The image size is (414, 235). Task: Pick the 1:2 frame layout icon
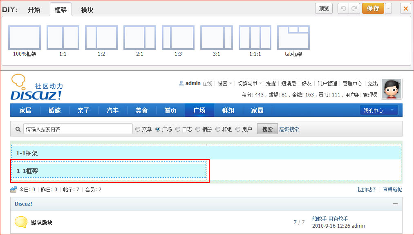coord(101,38)
